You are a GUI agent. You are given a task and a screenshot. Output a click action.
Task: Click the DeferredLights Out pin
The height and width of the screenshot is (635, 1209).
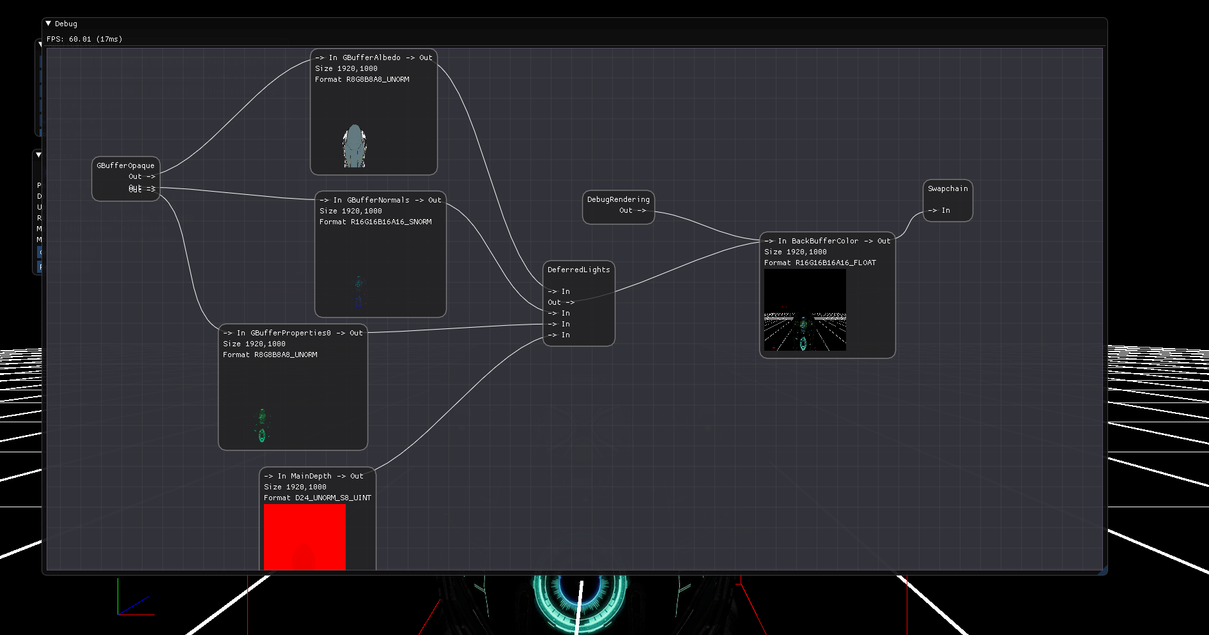(561, 302)
